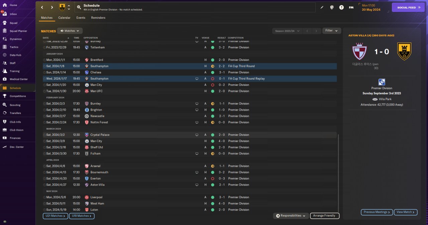
Task: Click the Social Feed button
Action: click(408, 7)
